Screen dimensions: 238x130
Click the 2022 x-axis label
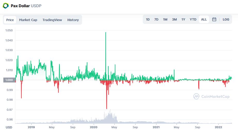point(218,127)
